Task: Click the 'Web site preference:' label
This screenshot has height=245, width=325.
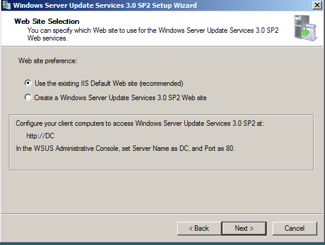Action: click(x=48, y=61)
